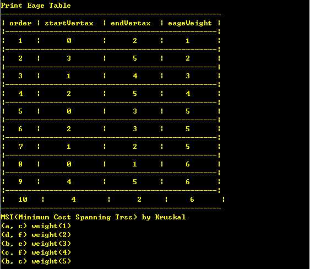Click startVertax value 4 in order row 10
Screen dimensions: 310x269
(x=74, y=200)
